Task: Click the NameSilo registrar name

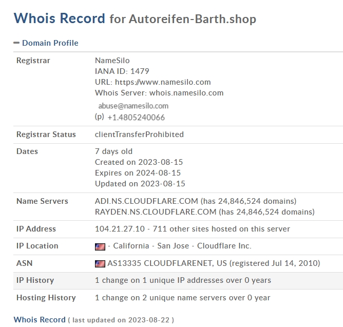Action: click(x=112, y=61)
